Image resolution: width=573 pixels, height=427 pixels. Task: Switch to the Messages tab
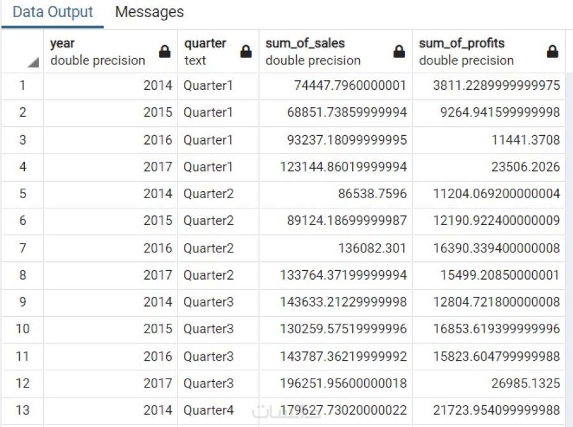[x=150, y=12]
